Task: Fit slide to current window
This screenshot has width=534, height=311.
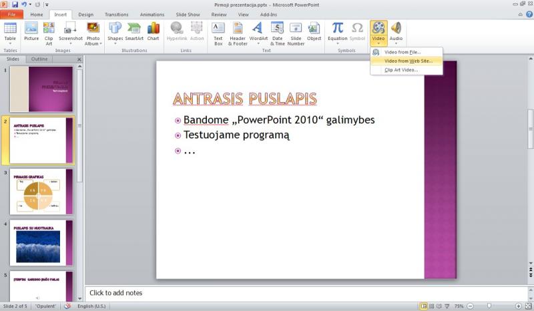Action: (529, 306)
